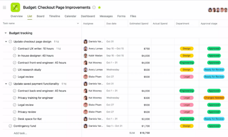Sort by Estimated Spend column header
The width and height of the screenshot is (228, 137).
pyautogui.click(x=139, y=23)
